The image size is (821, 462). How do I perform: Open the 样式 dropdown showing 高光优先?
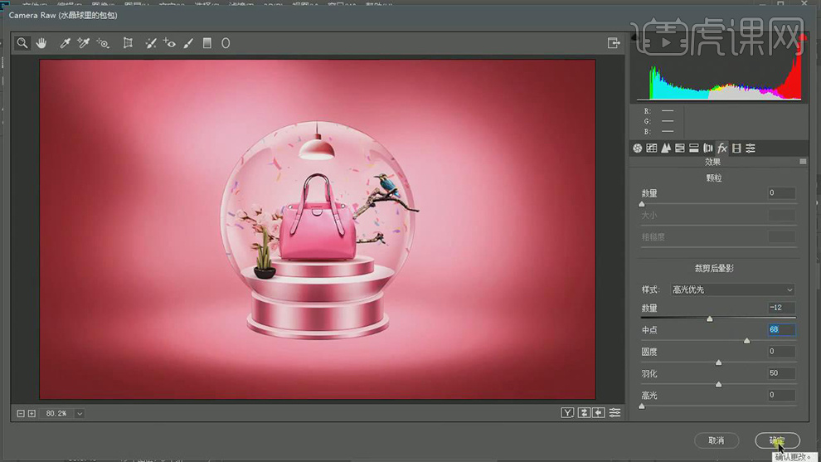click(x=732, y=289)
